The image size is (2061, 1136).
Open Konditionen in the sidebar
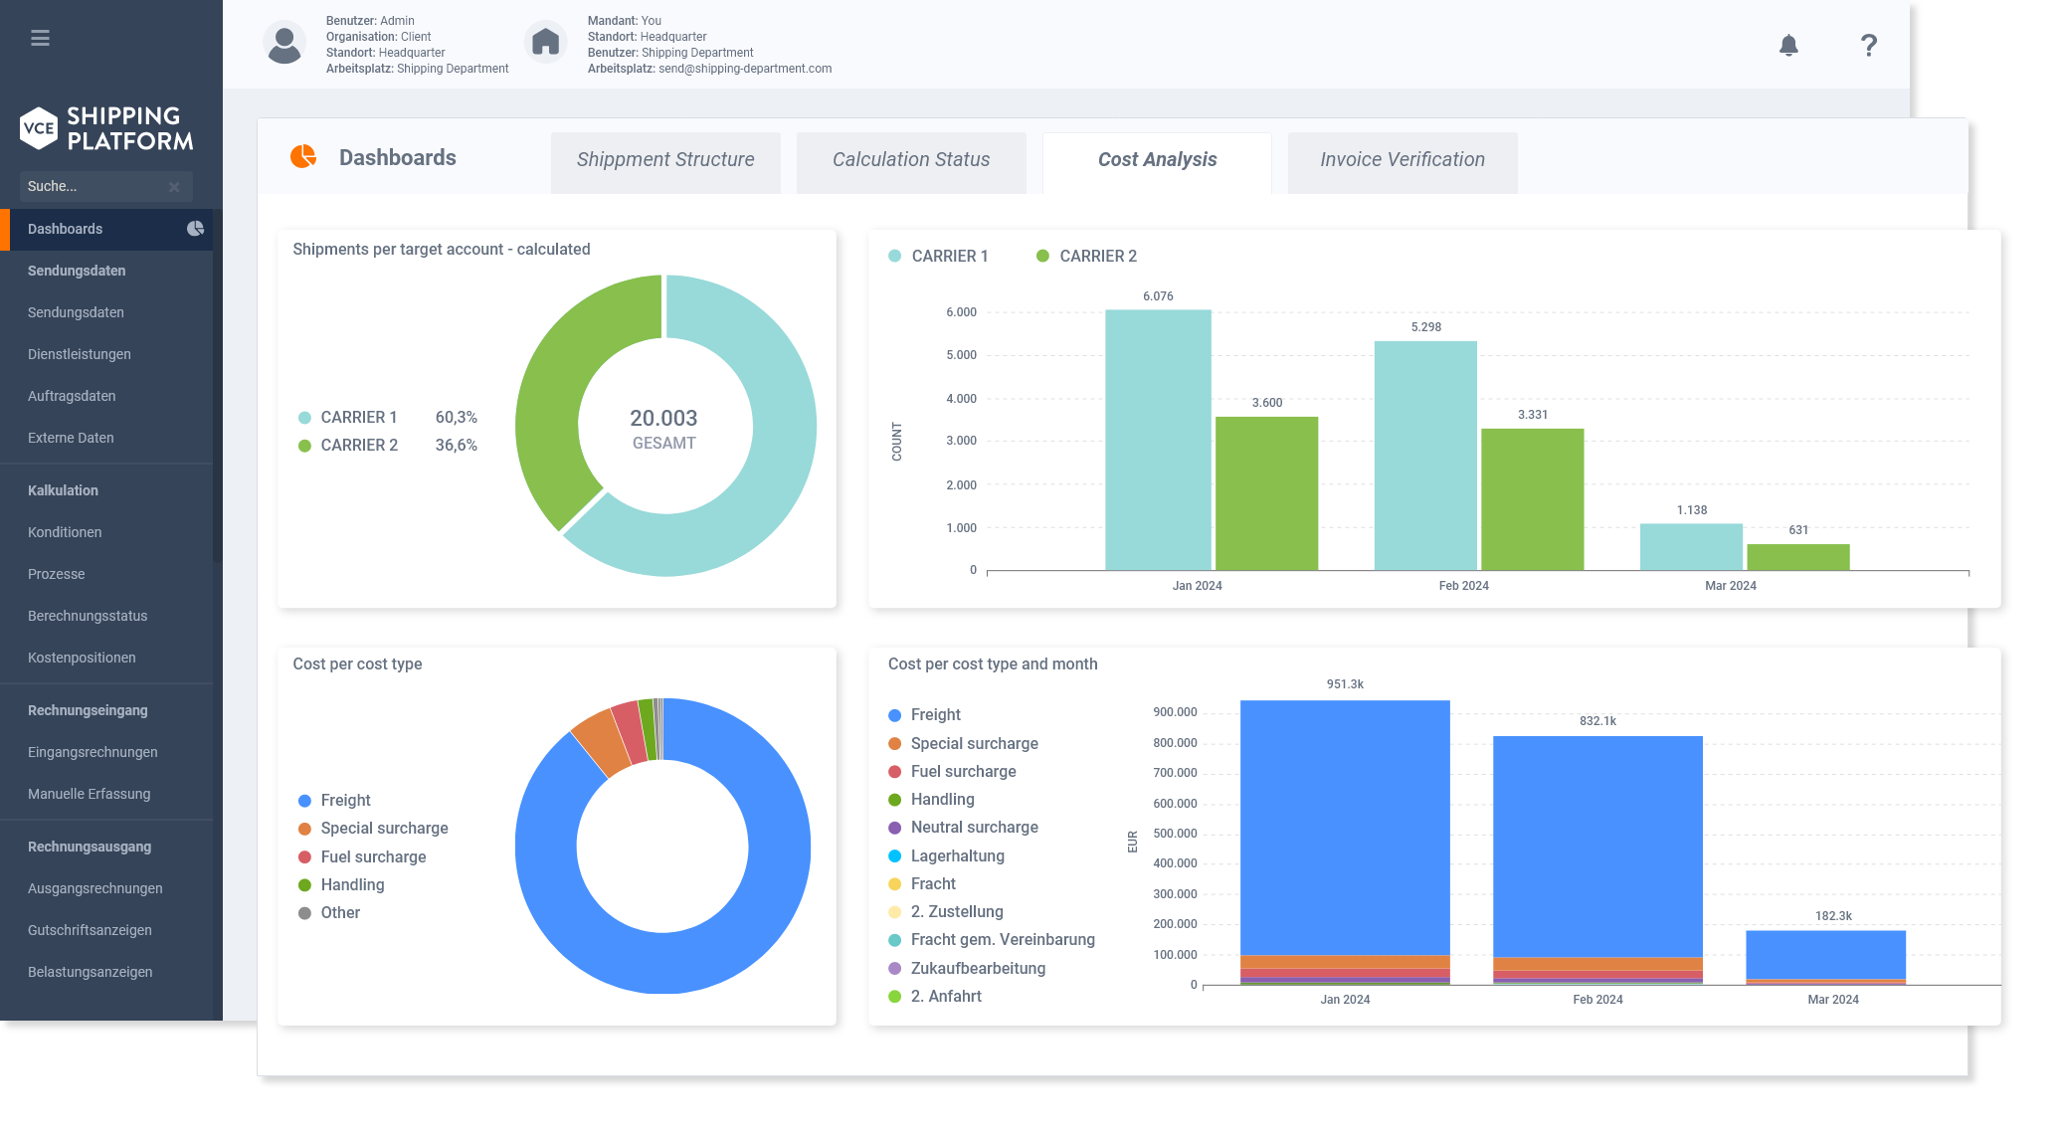coord(65,532)
